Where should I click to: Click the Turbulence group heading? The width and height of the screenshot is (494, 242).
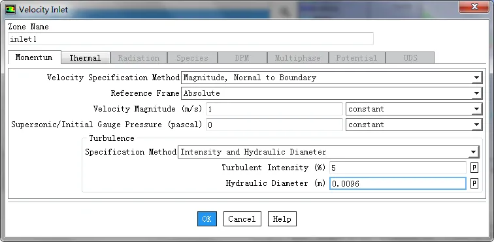pyautogui.click(x=112, y=138)
